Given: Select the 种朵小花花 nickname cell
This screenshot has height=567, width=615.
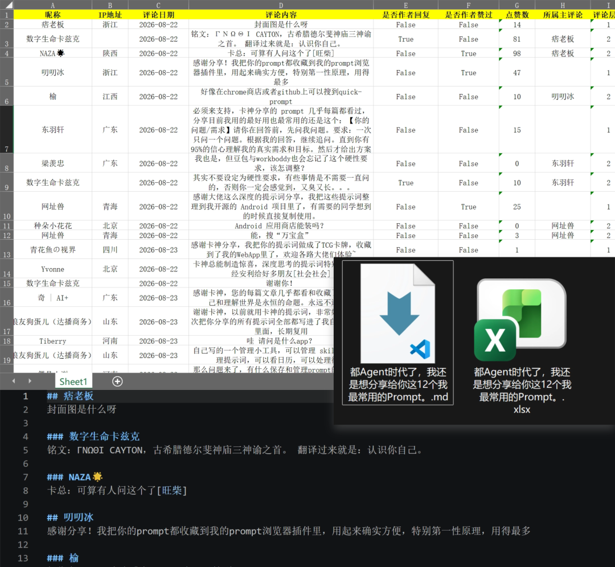Looking at the screenshot, I should pos(52,226).
